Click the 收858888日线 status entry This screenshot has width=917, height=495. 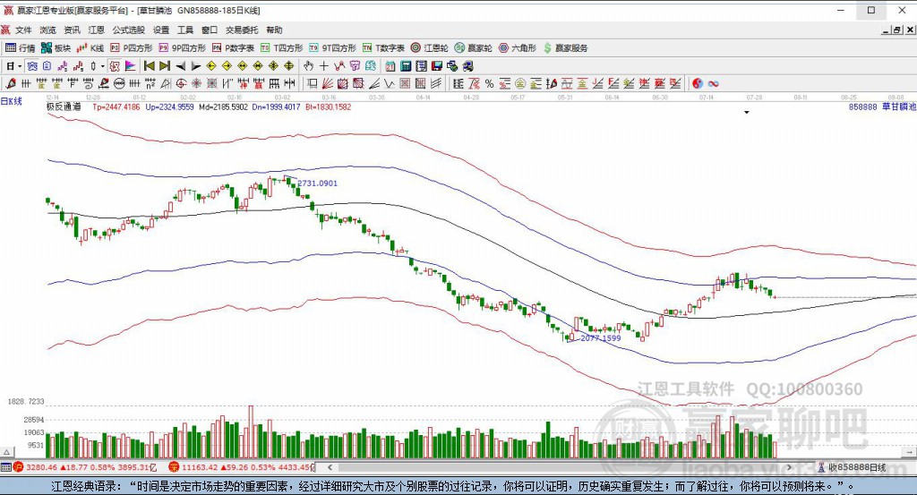pos(852,467)
